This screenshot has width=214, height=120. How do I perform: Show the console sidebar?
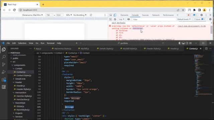point(111,19)
